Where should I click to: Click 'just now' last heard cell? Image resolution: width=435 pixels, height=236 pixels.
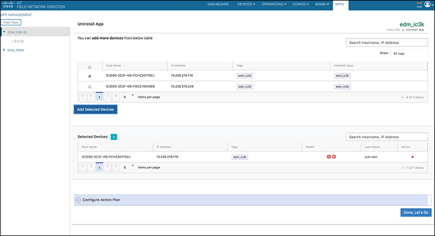pyautogui.click(x=371, y=157)
